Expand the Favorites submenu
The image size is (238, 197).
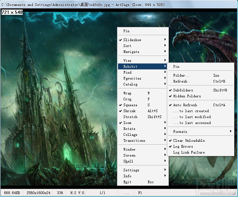(x=143, y=78)
